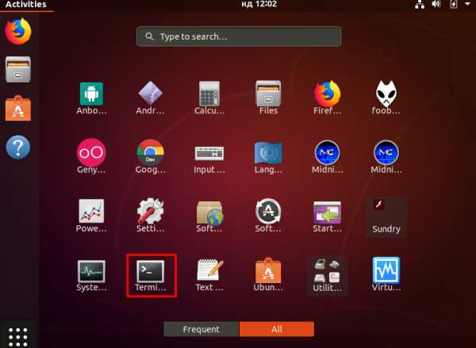
Task: Open the foobar2000 alien-head app
Action: [x=386, y=98]
